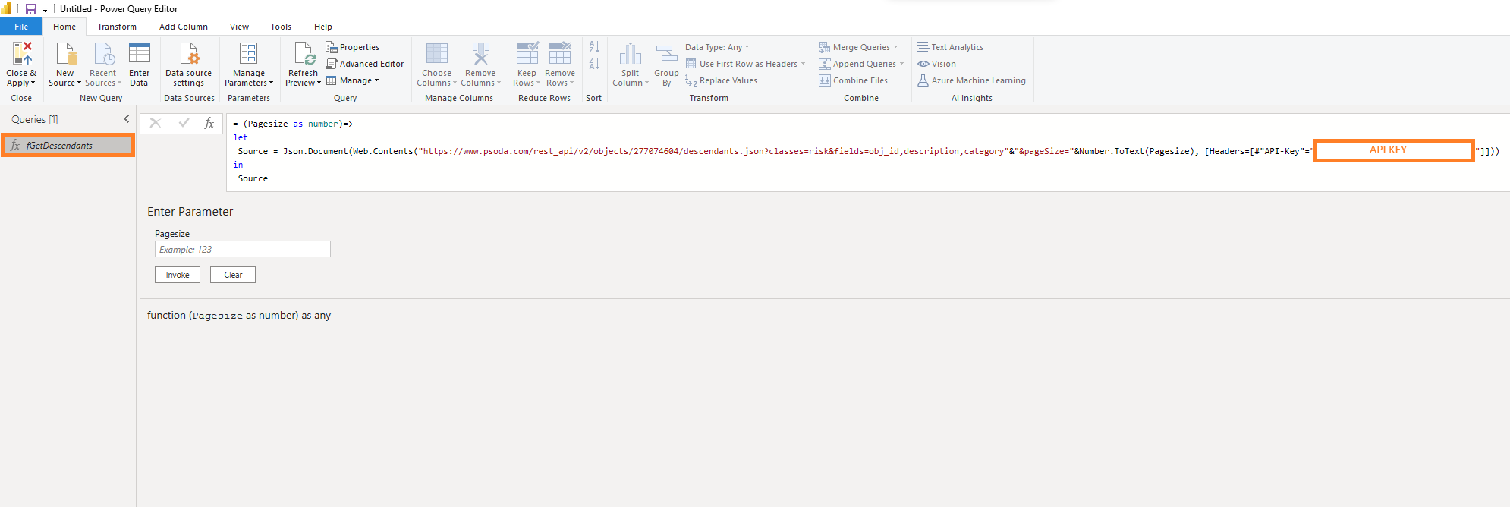Image resolution: width=1510 pixels, height=507 pixels.
Task: Open Azure Machine Learning
Action: tap(971, 80)
